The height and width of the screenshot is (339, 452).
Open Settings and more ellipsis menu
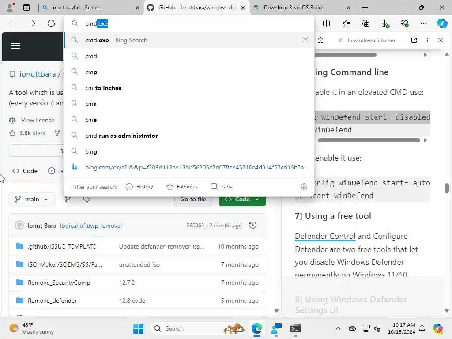[423, 23]
